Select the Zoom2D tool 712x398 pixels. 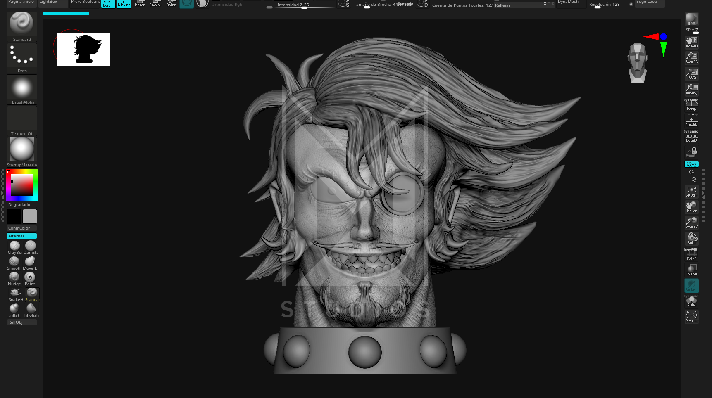point(691,57)
